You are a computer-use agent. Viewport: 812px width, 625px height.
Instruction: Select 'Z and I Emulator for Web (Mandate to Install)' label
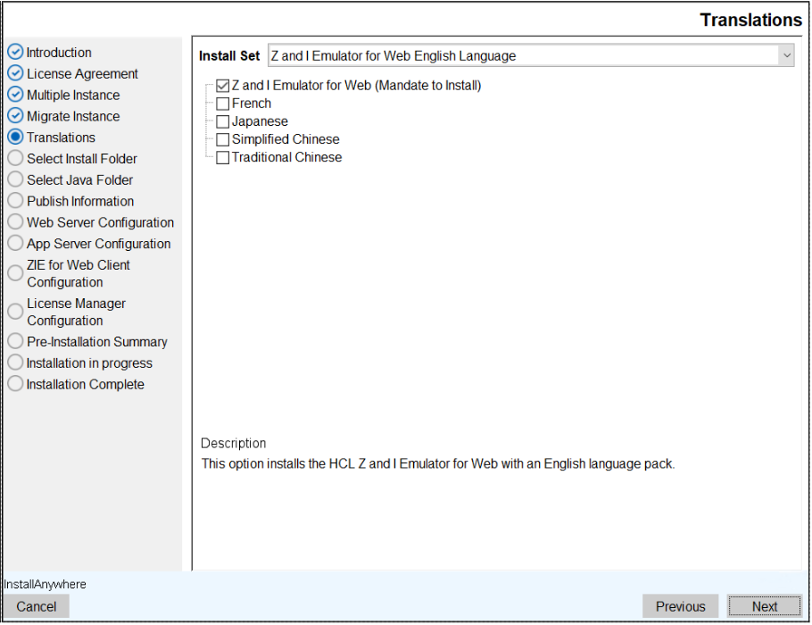pos(356,86)
